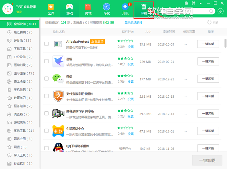The width and height of the screenshot is (227, 169).
Task: Click the software list vertical scrollbar
Action: tap(225, 43)
